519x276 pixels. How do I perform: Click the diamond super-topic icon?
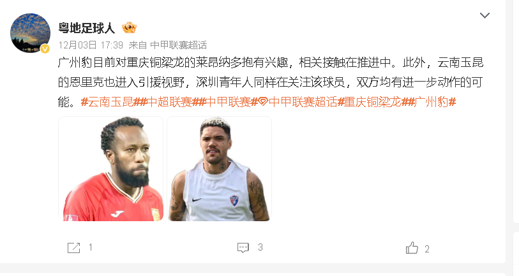tap(263, 102)
